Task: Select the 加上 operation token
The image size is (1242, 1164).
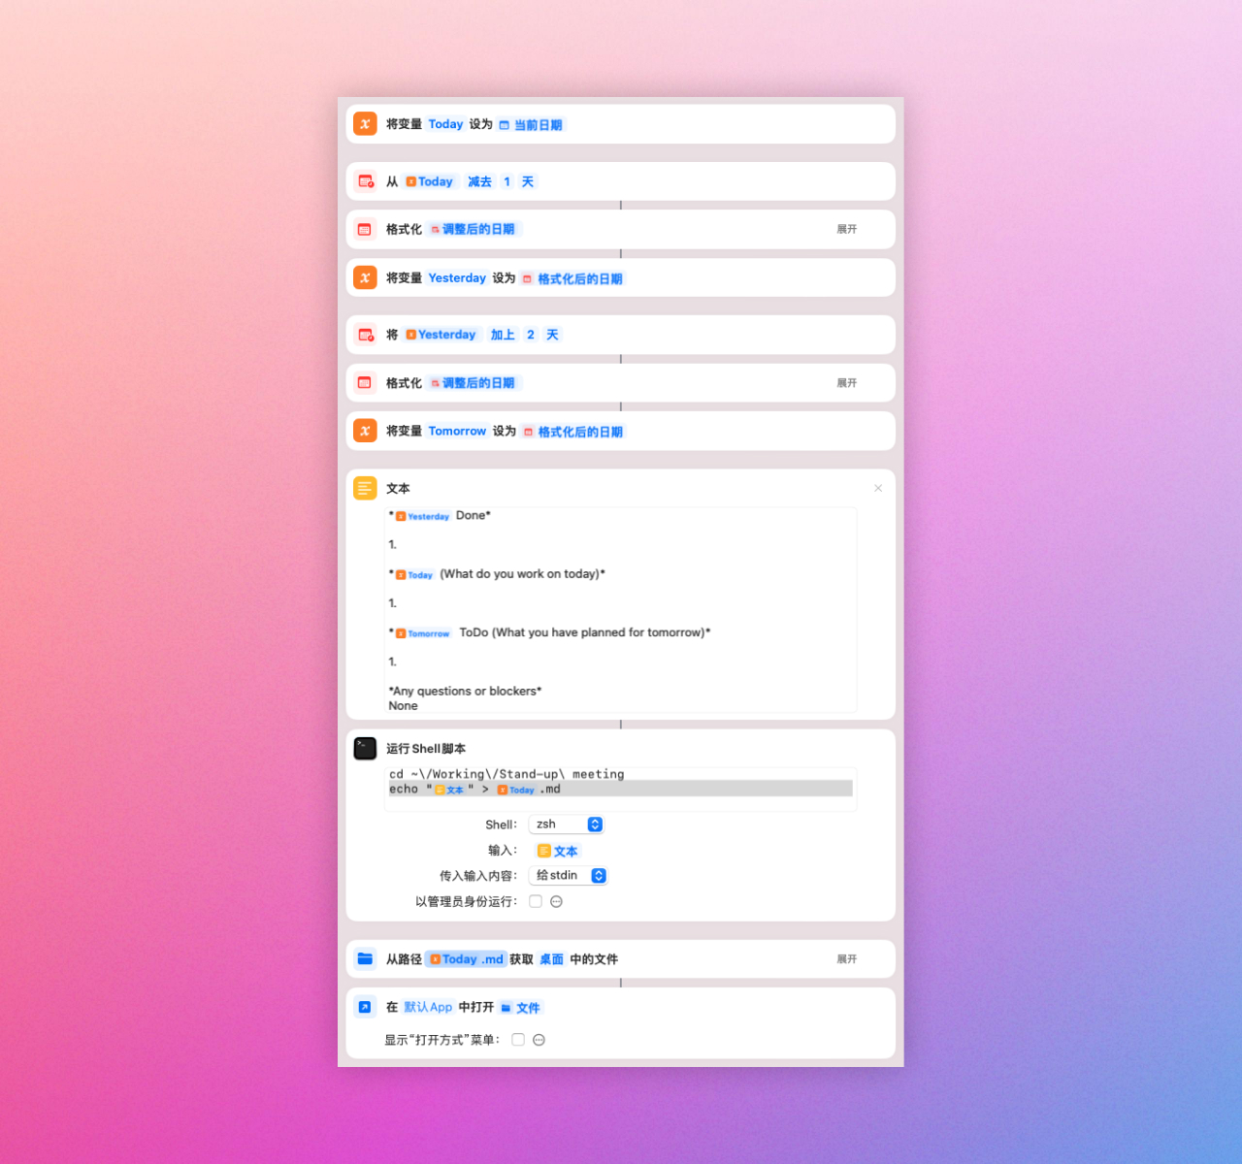Action: (503, 335)
